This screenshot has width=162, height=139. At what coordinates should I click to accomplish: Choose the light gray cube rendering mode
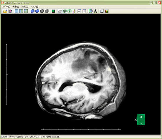(x=47, y=11)
